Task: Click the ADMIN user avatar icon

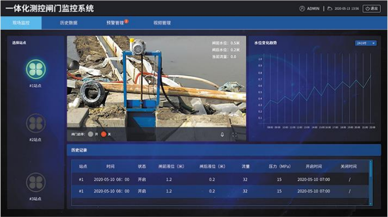Action: [x=302, y=9]
